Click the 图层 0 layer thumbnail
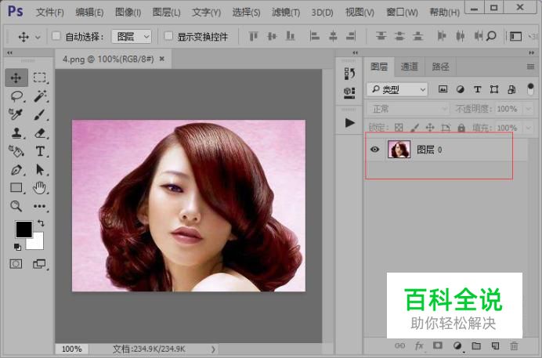The width and height of the screenshot is (542, 358). 399,150
